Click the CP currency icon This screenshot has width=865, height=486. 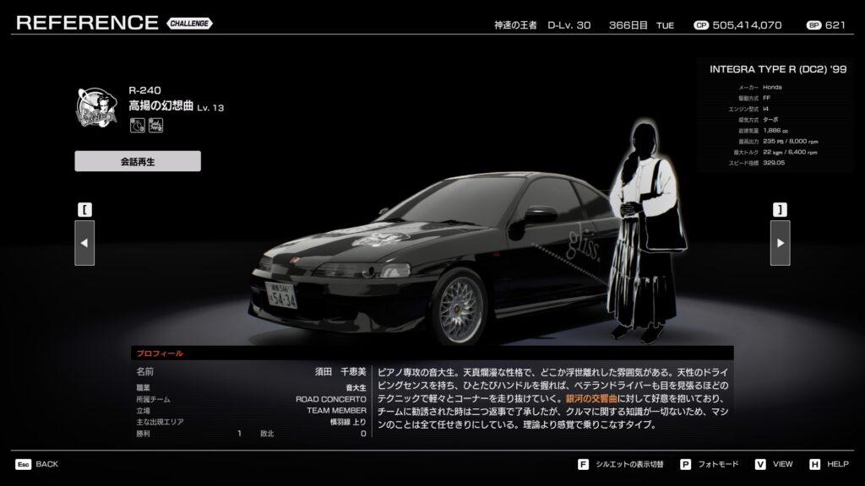(700, 25)
